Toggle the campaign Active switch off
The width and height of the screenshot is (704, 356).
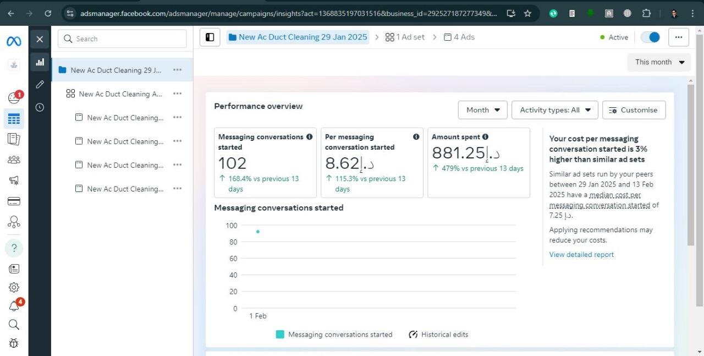click(650, 37)
